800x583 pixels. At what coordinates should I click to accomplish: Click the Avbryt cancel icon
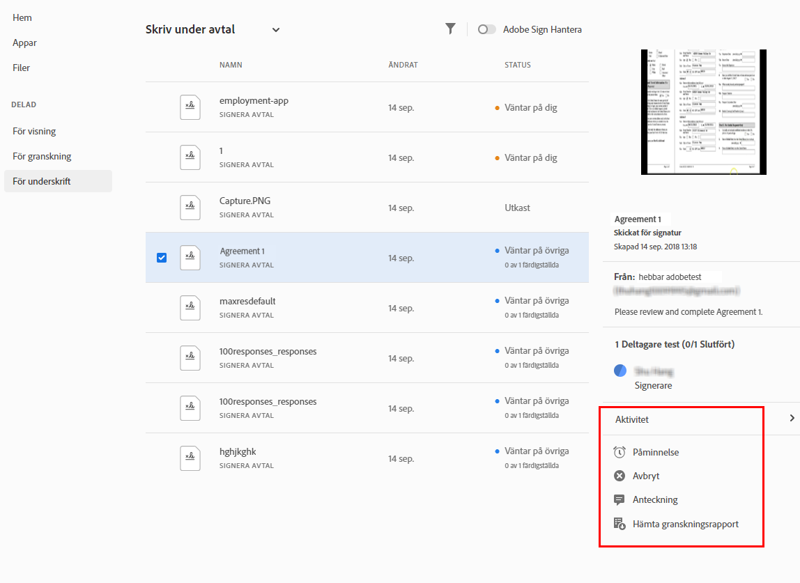620,476
